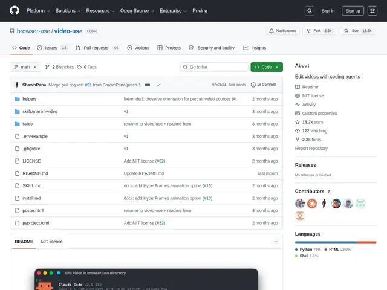Click Sign in
Viewport: 387px width, 290px height.
coord(328,11)
